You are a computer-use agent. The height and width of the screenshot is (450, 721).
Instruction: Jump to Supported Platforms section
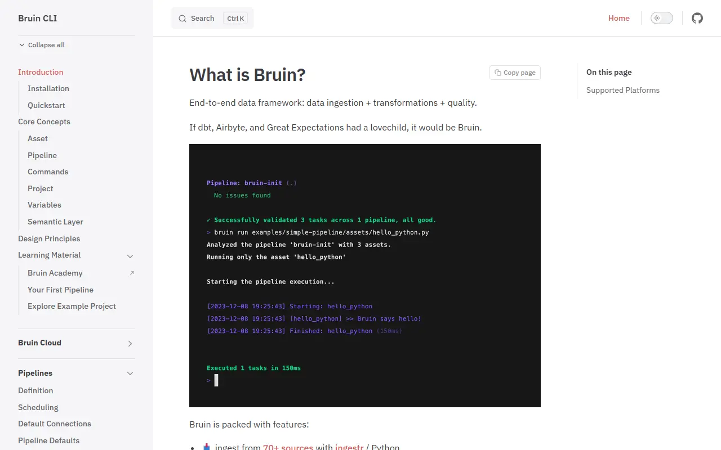(x=622, y=90)
